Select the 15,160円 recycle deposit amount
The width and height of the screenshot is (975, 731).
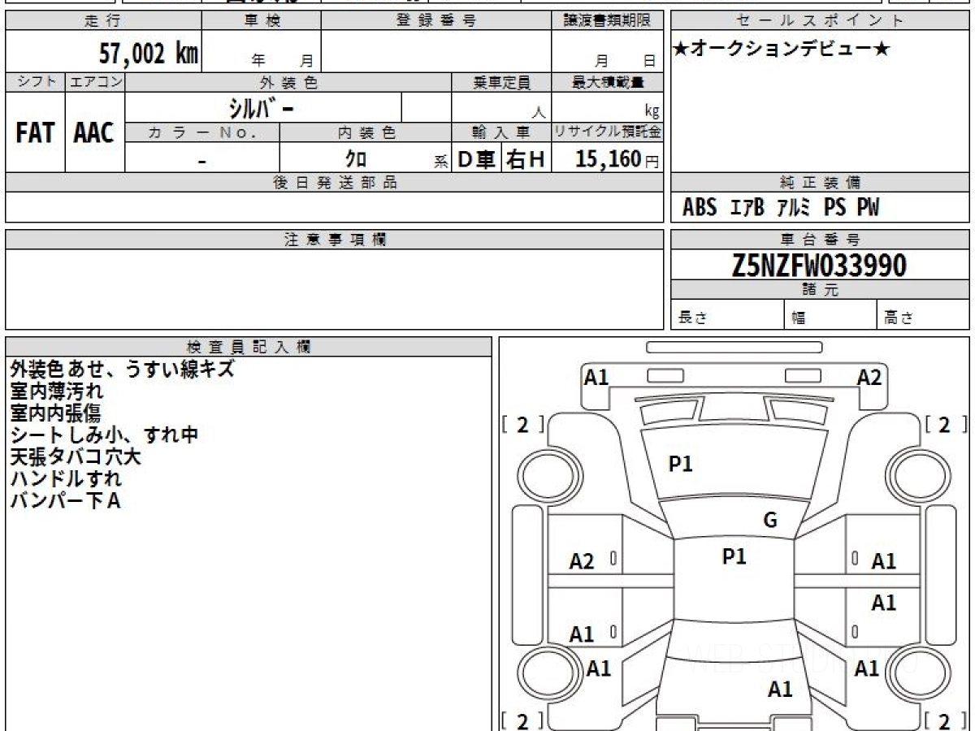point(617,159)
